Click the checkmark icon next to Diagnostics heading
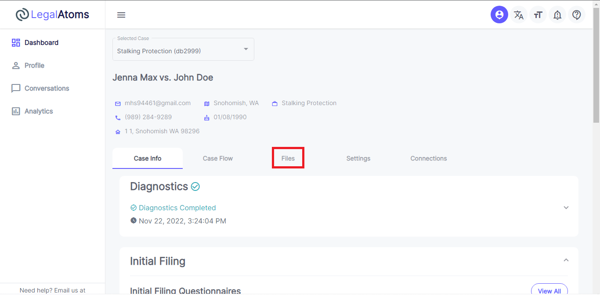 point(195,186)
